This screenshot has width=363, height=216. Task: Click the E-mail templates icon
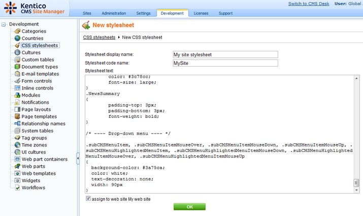17,74
